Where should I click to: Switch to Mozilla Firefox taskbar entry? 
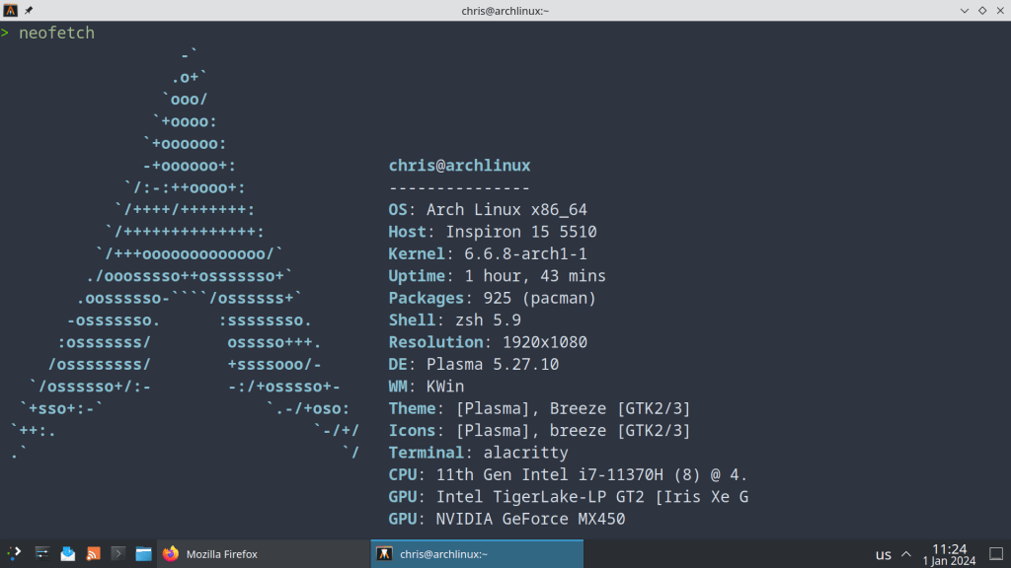(221, 554)
